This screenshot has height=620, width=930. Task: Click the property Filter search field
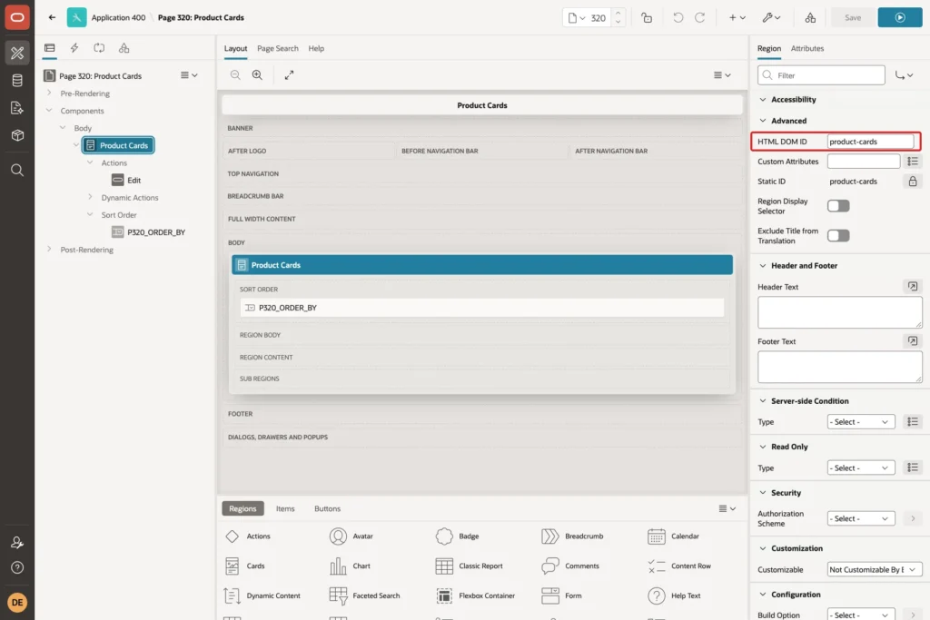click(821, 75)
